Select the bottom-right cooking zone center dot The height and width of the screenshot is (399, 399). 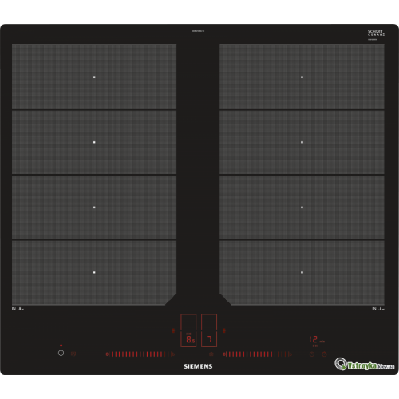click(x=302, y=272)
